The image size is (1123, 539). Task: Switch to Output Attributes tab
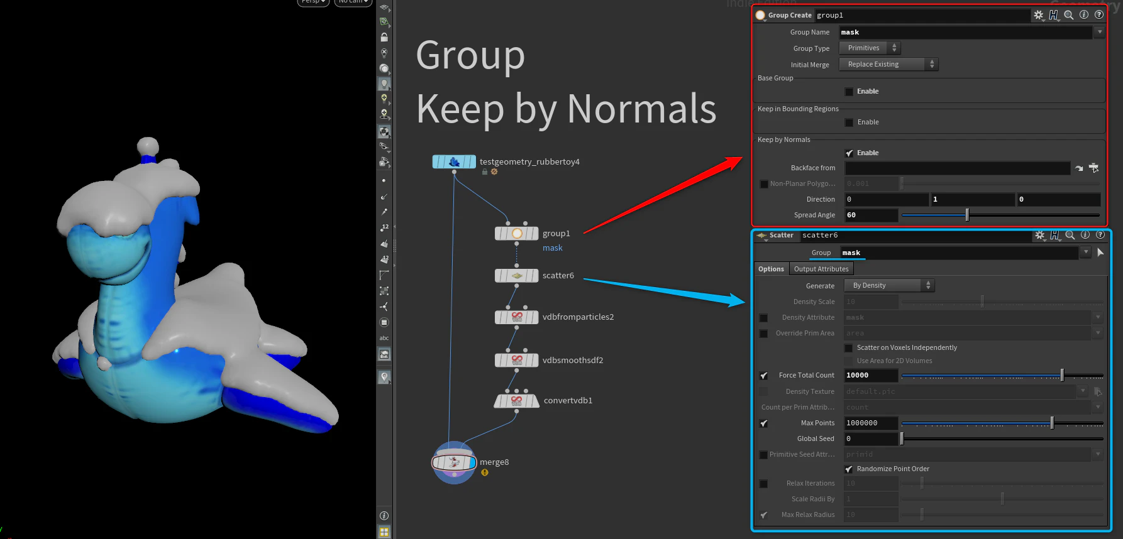(x=821, y=269)
